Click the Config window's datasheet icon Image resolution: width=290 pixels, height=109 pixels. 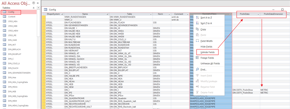click(x=45, y=10)
